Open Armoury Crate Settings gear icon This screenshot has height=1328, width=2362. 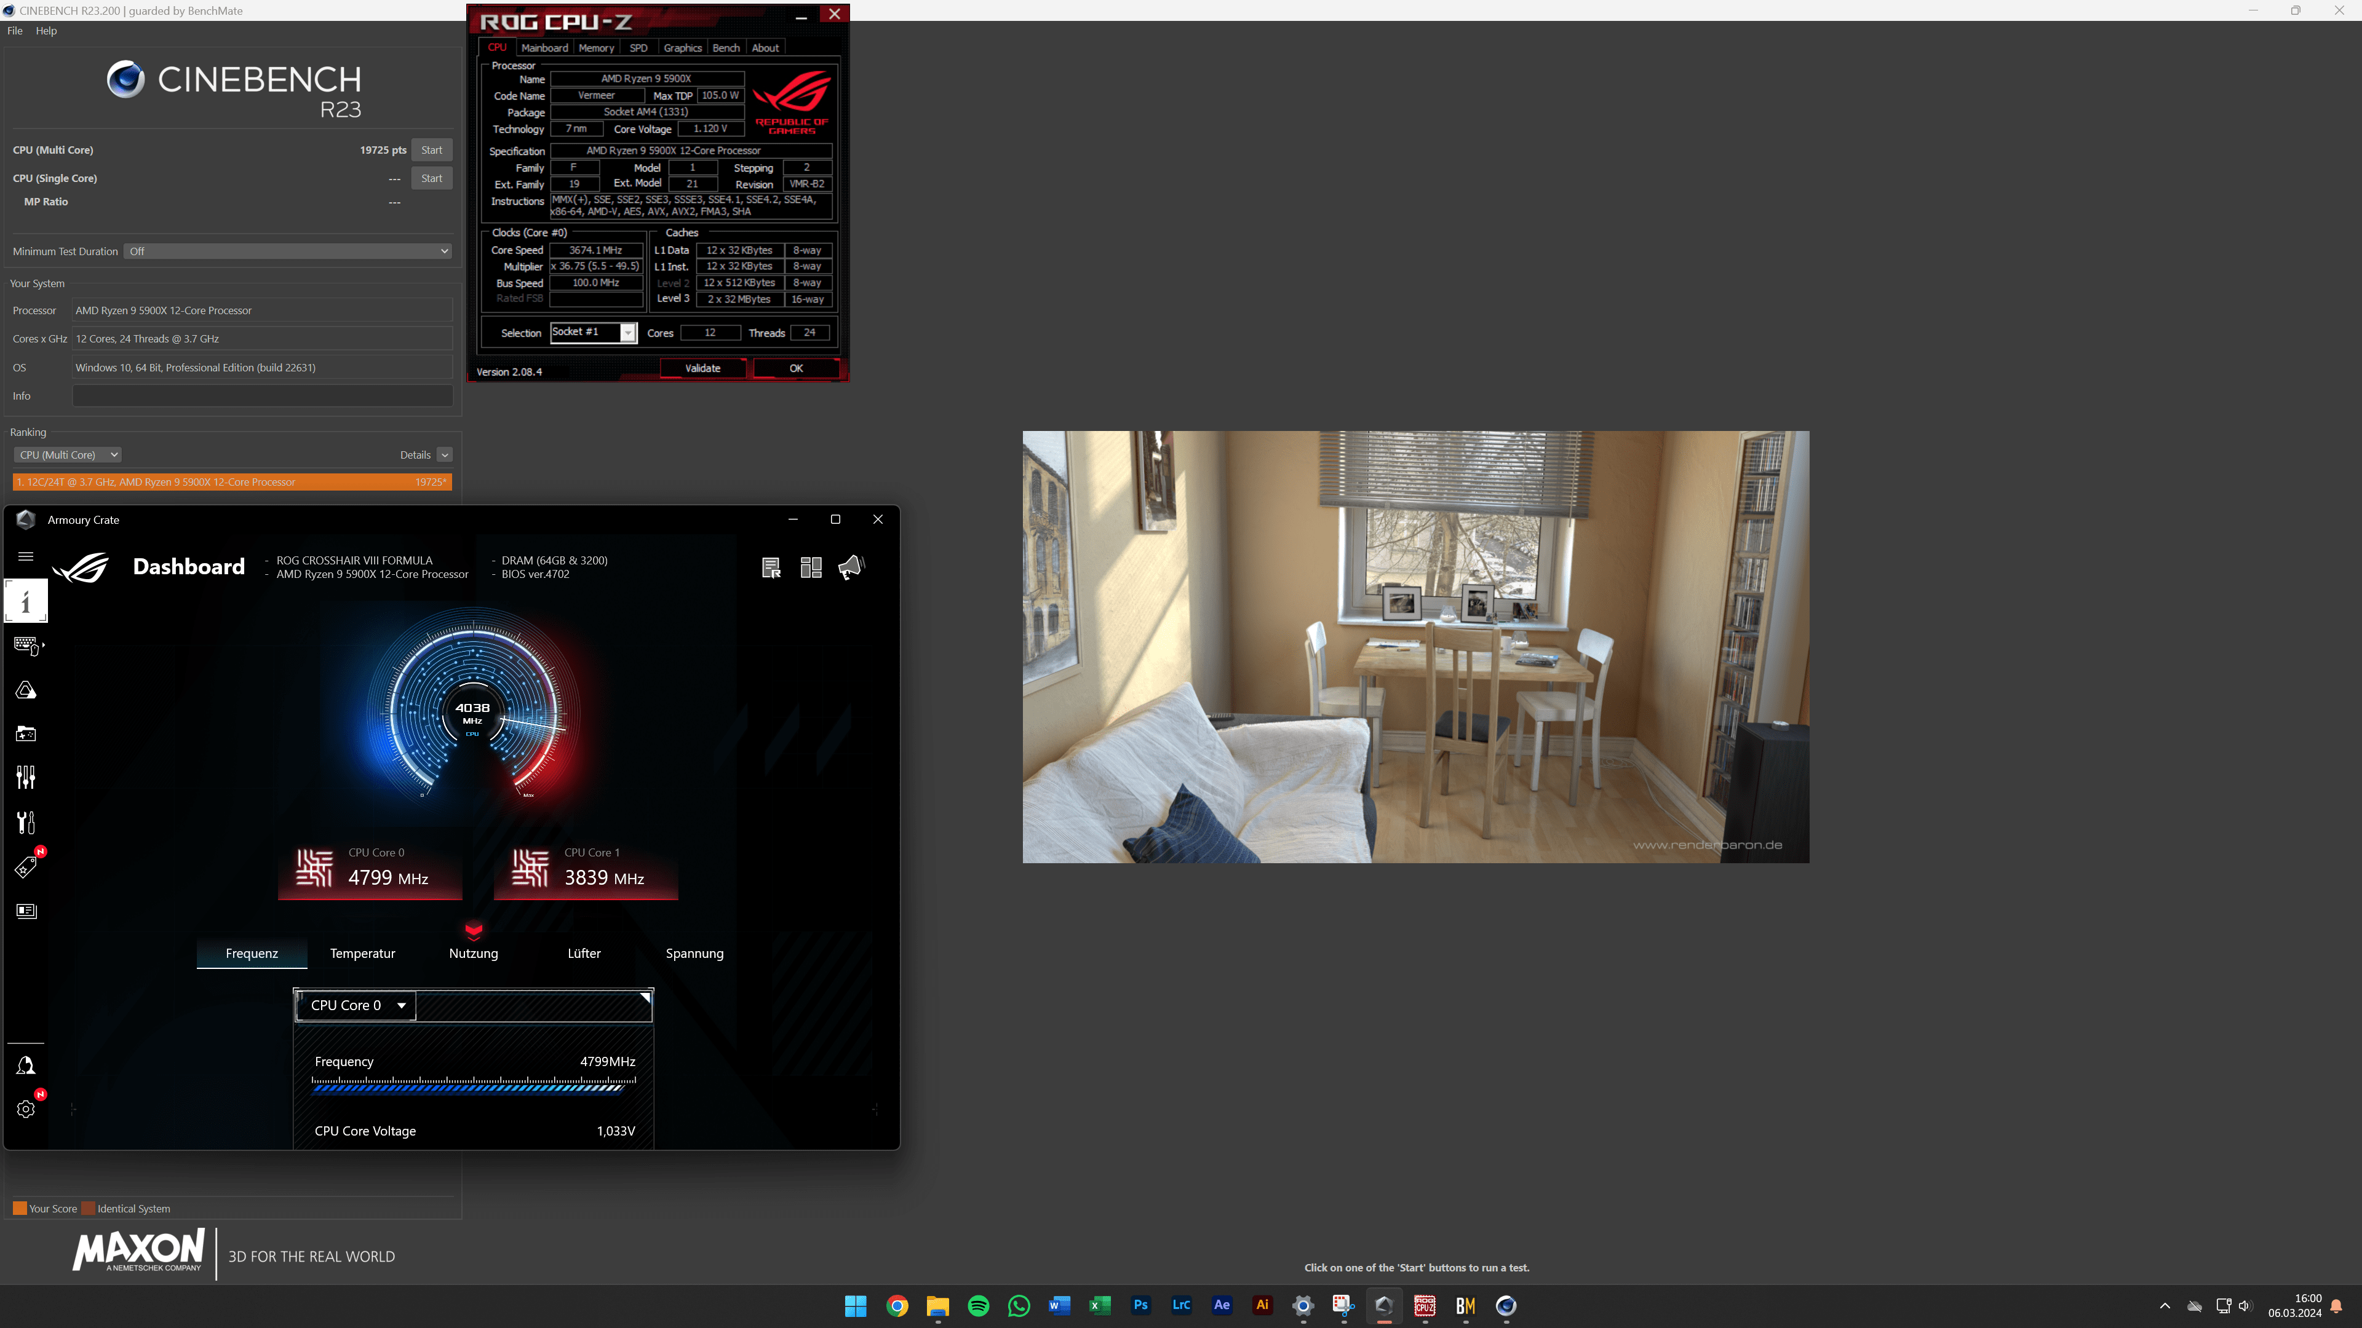pos(26,1109)
